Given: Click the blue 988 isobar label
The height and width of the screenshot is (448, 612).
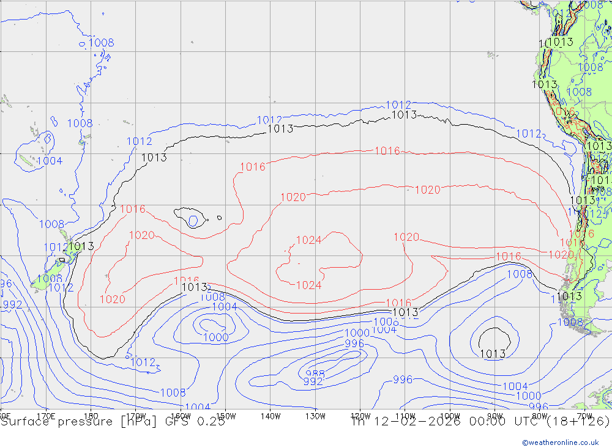Looking at the screenshot, I should point(315,374).
